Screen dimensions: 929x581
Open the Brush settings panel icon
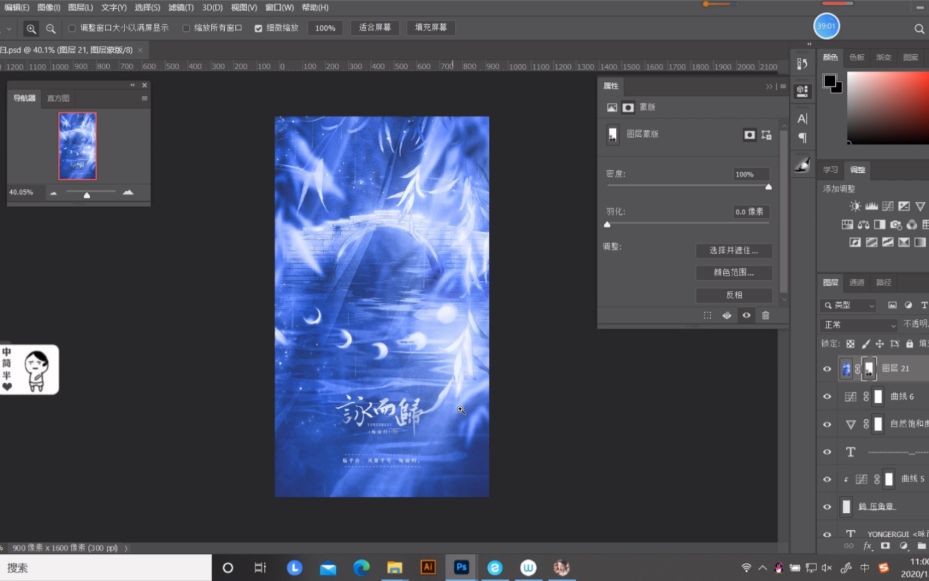(x=802, y=165)
